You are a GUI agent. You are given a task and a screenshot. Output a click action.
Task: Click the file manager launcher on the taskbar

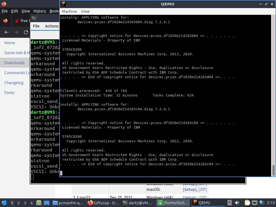(x=39, y=203)
